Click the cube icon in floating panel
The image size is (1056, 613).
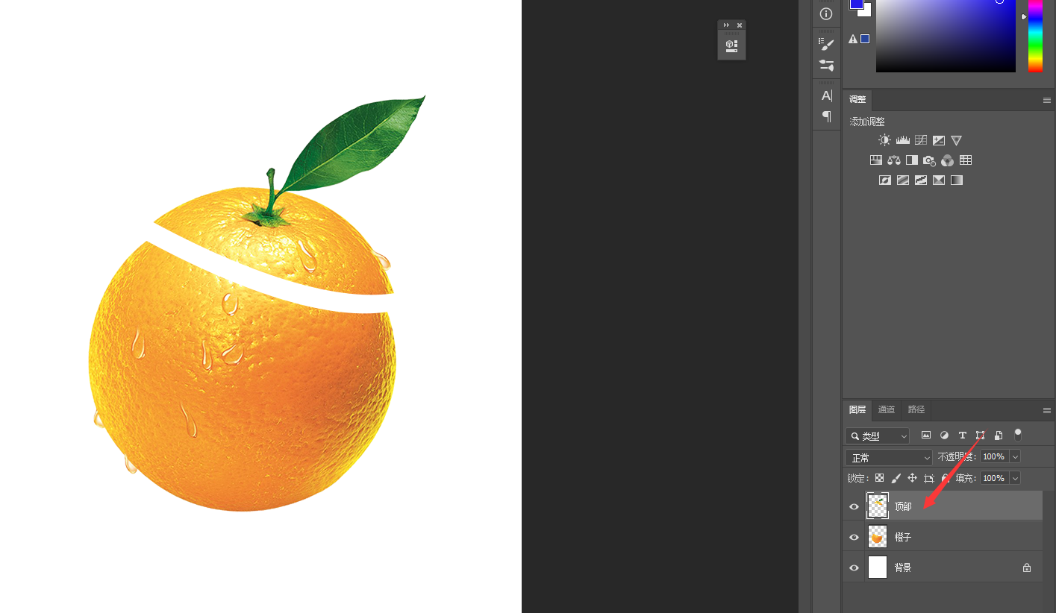tap(731, 45)
